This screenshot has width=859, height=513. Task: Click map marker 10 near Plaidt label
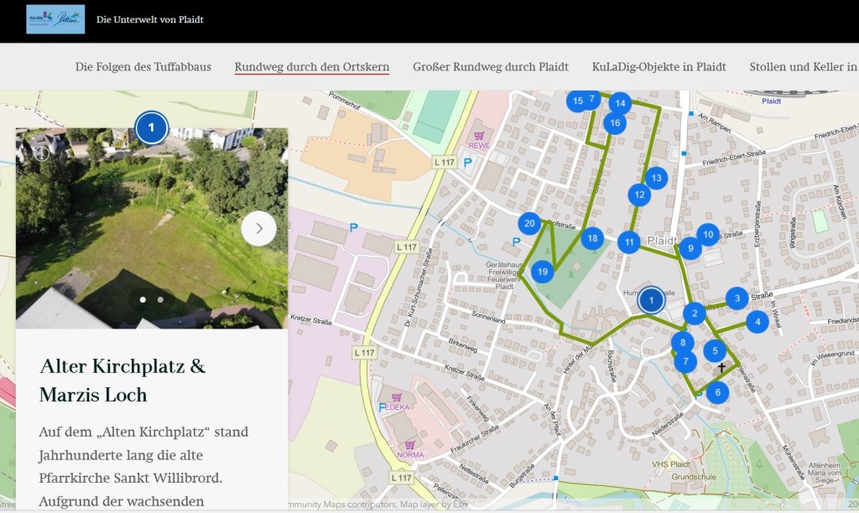pos(708,236)
